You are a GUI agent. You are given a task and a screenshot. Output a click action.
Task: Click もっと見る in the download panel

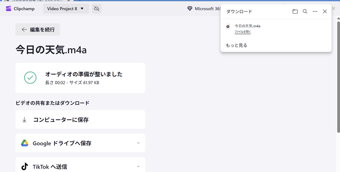click(x=236, y=45)
